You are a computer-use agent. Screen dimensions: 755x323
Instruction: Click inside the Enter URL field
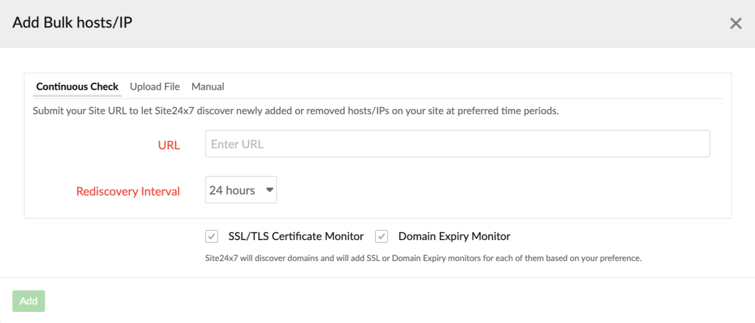tap(457, 143)
